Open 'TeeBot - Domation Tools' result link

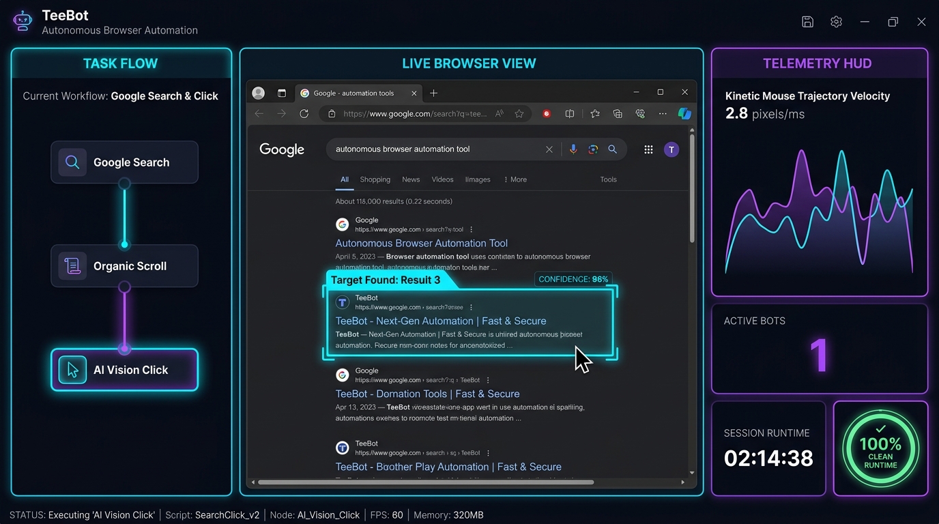[427, 394]
